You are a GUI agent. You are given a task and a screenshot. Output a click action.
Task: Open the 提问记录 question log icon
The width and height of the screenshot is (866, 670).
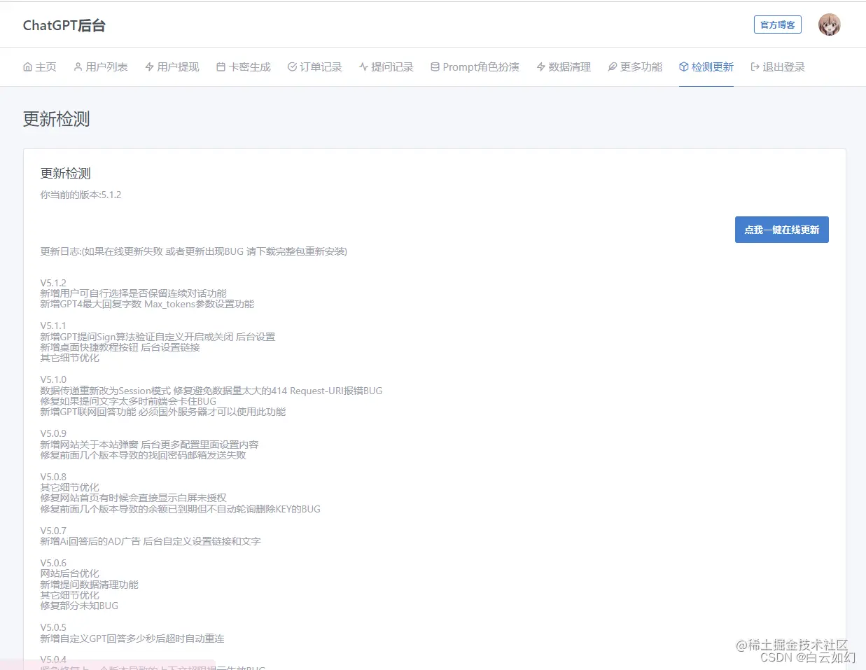point(363,67)
